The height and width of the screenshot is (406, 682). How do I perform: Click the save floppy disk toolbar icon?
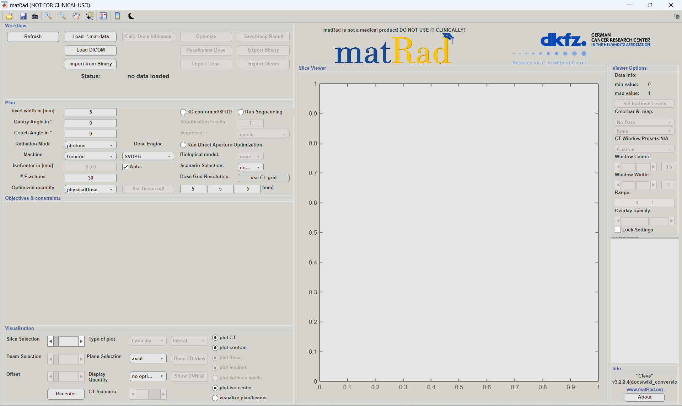point(23,16)
